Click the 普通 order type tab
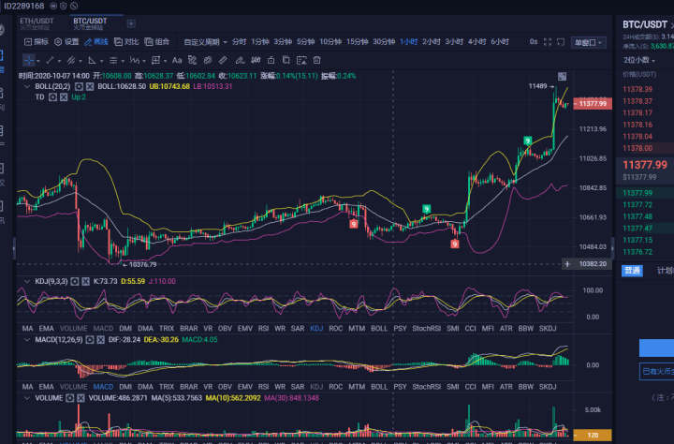The width and height of the screenshot is (674, 444). coord(632,271)
